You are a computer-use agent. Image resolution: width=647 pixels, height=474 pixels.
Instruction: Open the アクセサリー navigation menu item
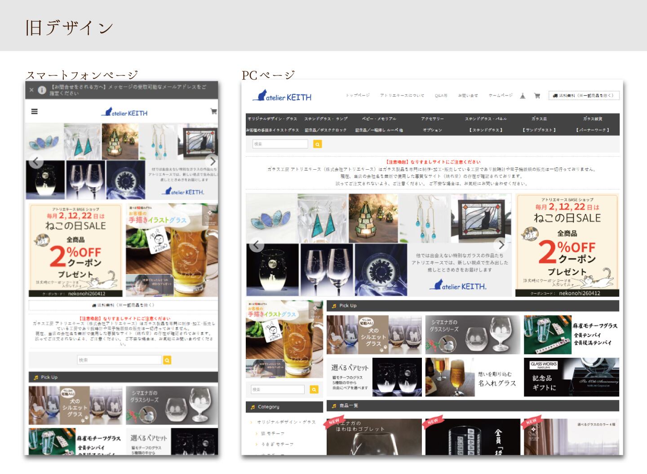point(432,119)
